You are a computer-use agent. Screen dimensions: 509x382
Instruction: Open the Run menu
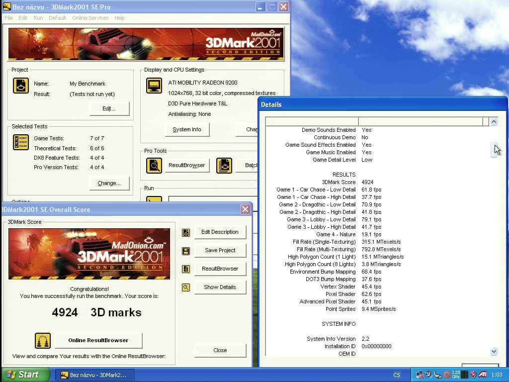38,18
